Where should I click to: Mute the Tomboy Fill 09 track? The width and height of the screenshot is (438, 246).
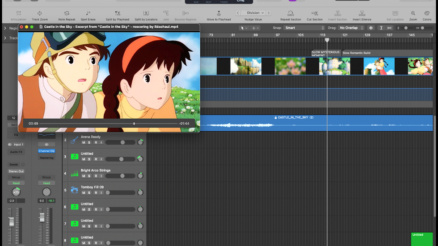pyautogui.click(x=84, y=193)
